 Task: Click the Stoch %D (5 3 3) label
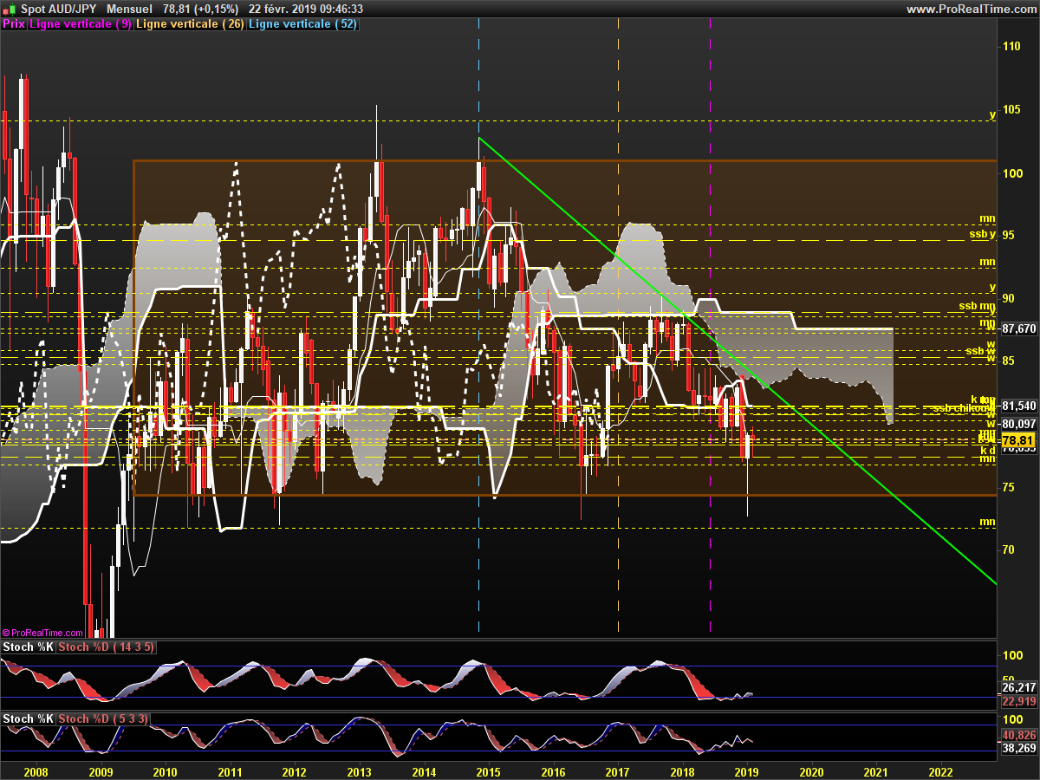[x=103, y=719]
